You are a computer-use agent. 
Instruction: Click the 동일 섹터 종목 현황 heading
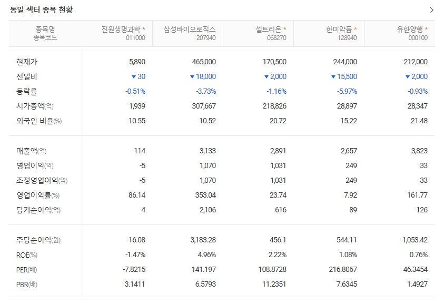pyautogui.click(x=41, y=10)
